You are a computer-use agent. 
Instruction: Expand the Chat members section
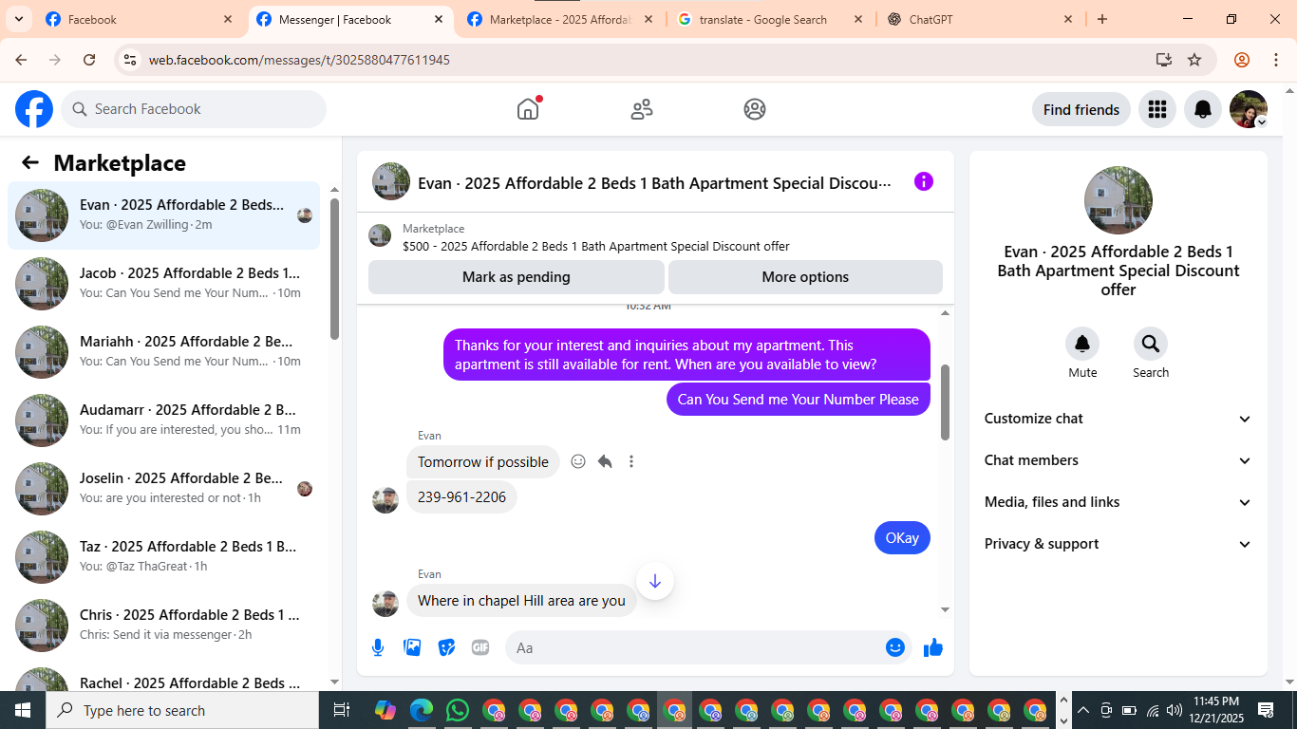pyautogui.click(x=1118, y=460)
